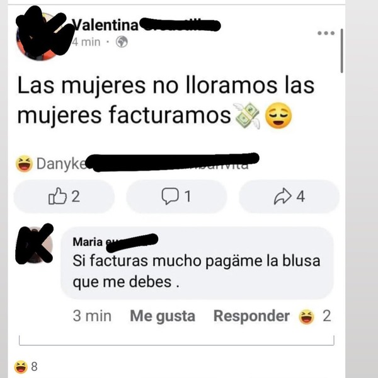Share the post with arrow button
The image size is (378, 378).
coord(289,196)
